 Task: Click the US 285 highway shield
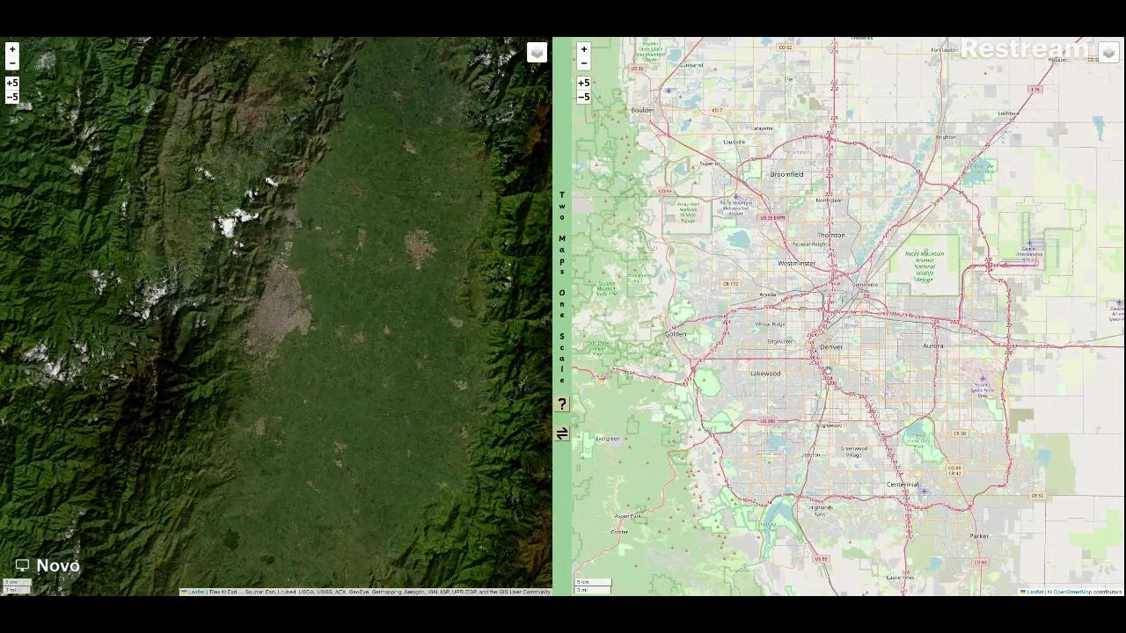[767, 421]
